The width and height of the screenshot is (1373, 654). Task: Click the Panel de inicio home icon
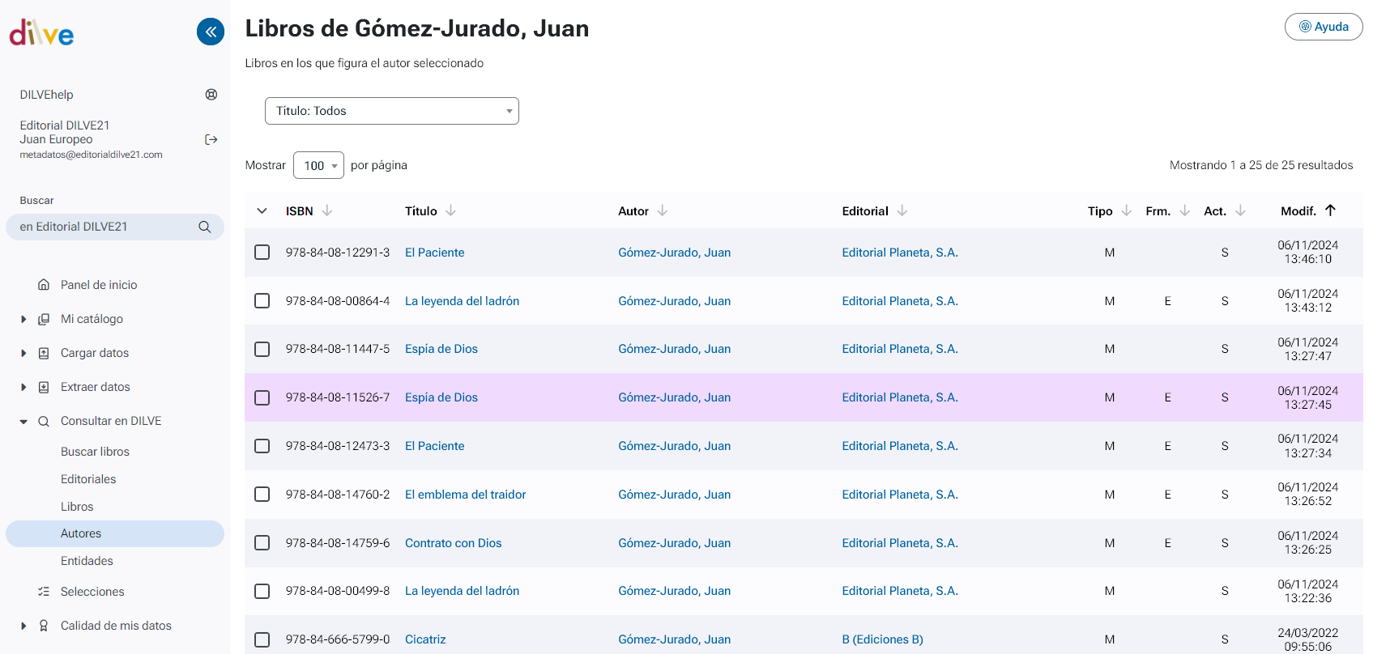pos(44,285)
